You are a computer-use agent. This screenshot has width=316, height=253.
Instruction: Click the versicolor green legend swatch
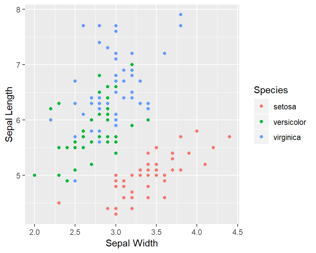tap(261, 122)
